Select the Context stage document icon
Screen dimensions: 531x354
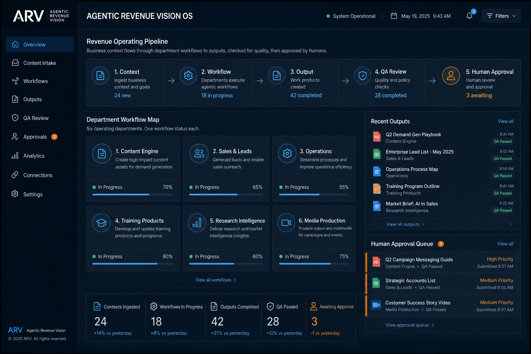[x=100, y=75]
